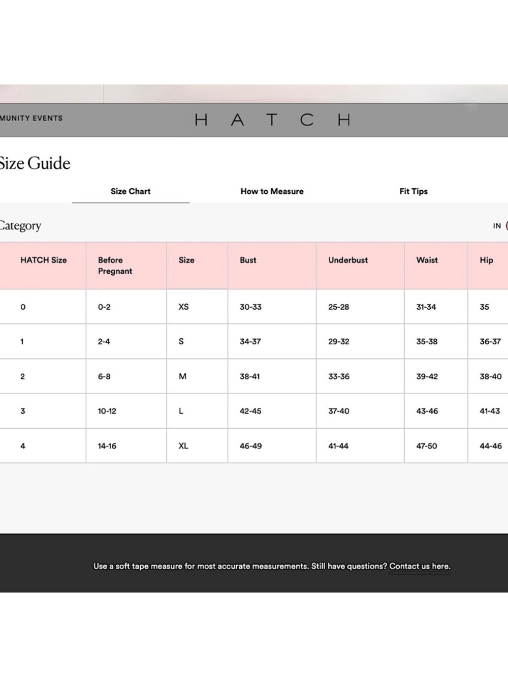Click before pregnant value 10-12

click(107, 411)
